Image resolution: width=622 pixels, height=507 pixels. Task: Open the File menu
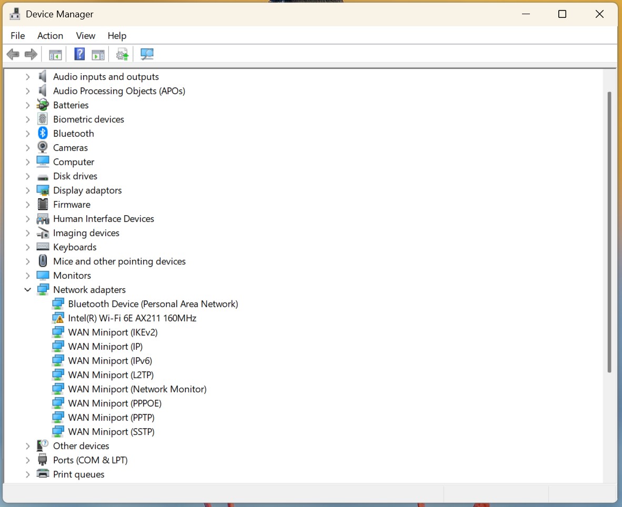(17, 36)
